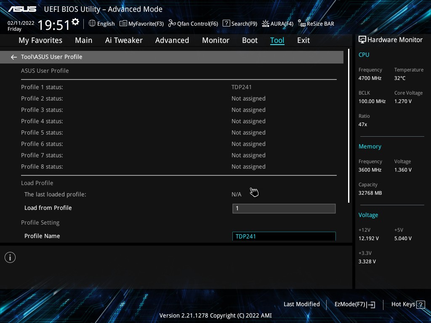Click the +12V 12.192 V reading

tap(369, 238)
